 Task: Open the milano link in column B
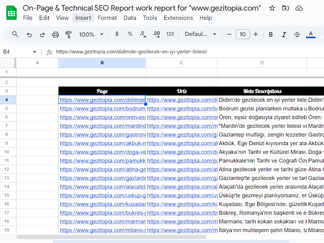tap(102, 230)
